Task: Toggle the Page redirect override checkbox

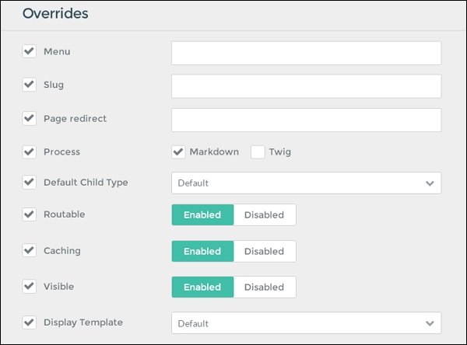Action: click(30, 118)
